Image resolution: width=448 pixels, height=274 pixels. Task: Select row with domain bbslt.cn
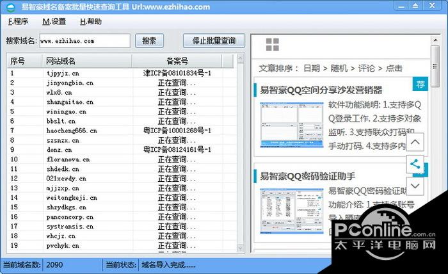point(122,121)
